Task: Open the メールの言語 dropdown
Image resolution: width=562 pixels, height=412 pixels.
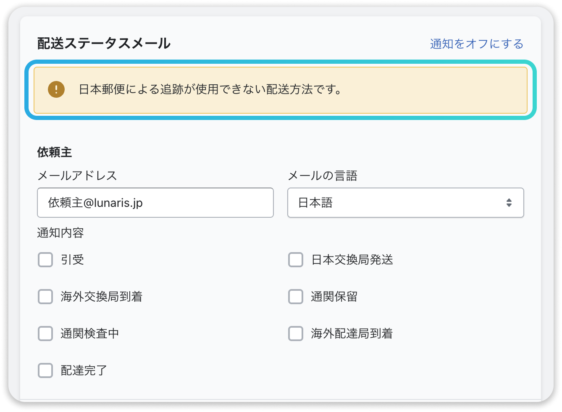Action: click(x=405, y=203)
